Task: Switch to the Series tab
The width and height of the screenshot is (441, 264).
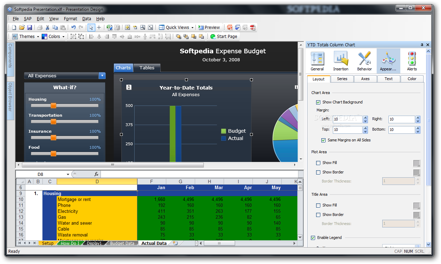Action: [x=342, y=79]
